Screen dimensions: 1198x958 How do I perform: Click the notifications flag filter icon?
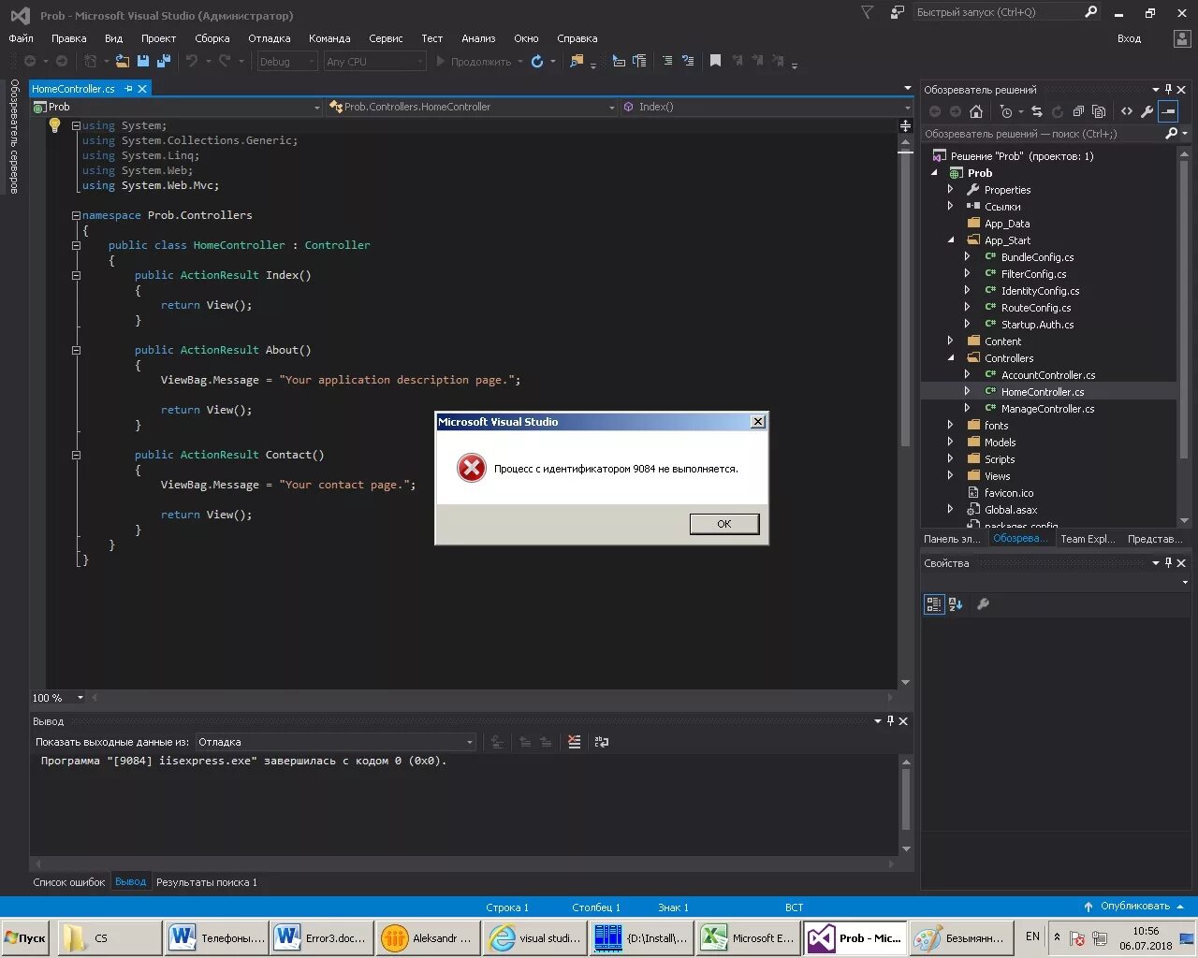click(867, 12)
